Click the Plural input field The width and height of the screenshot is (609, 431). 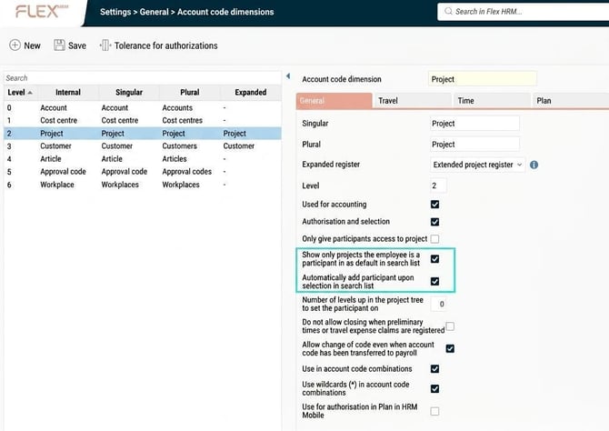[x=474, y=145]
